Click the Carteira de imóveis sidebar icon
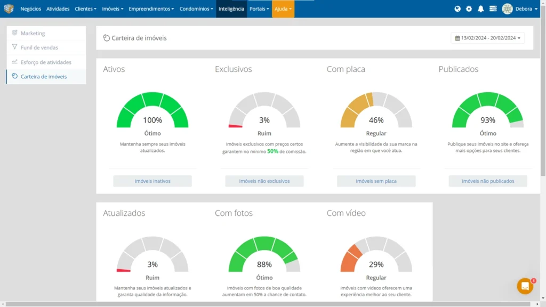This screenshot has height=307, width=546. [x=14, y=76]
